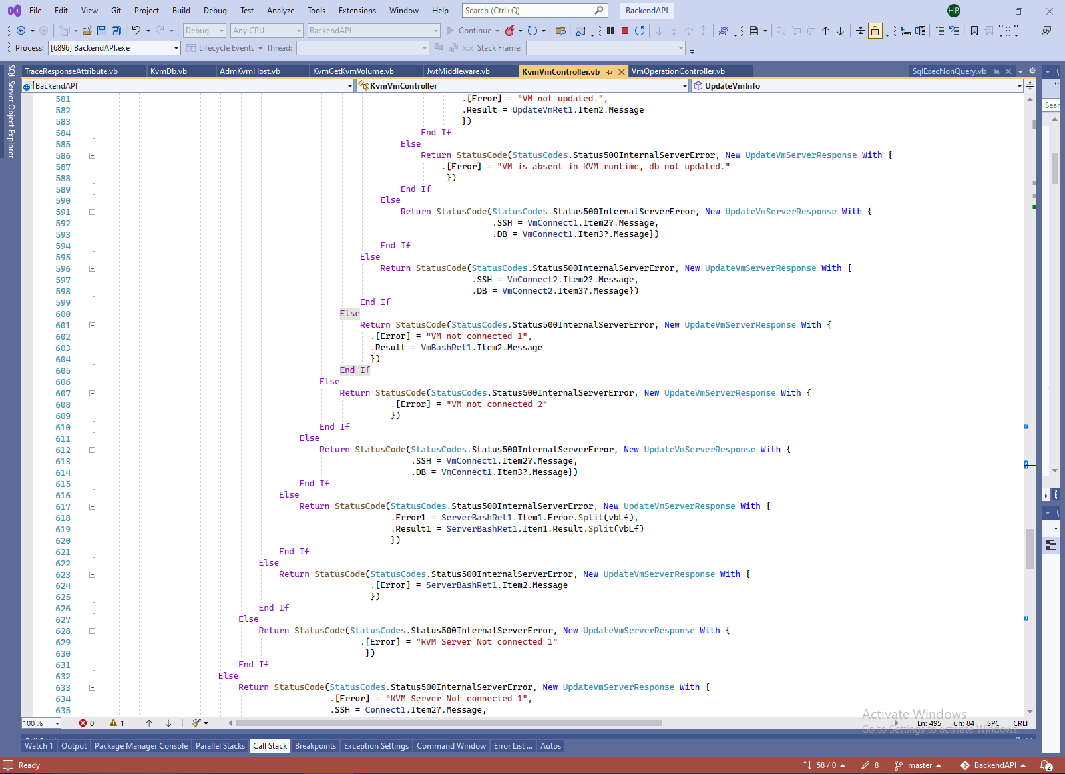Collapse code block at line 601
Image resolution: width=1065 pixels, height=774 pixels.
[x=92, y=325]
